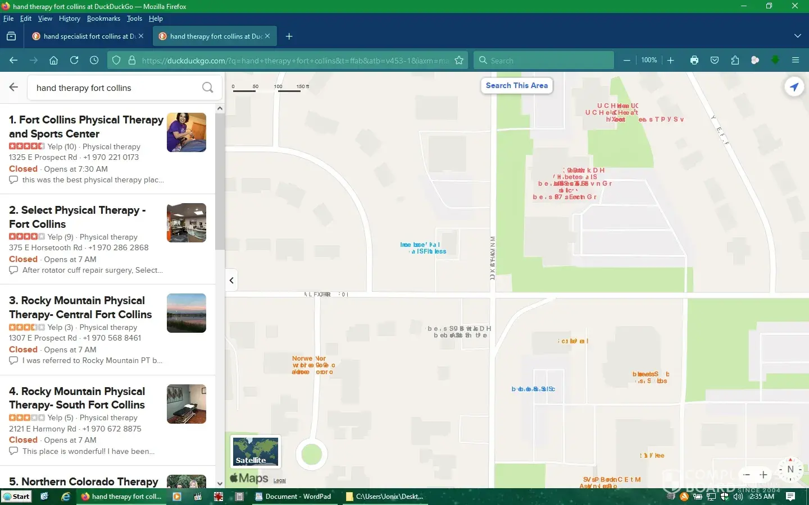Open the extensions puzzle icon
The width and height of the screenshot is (809, 505).
pyautogui.click(x=735, y=60)
